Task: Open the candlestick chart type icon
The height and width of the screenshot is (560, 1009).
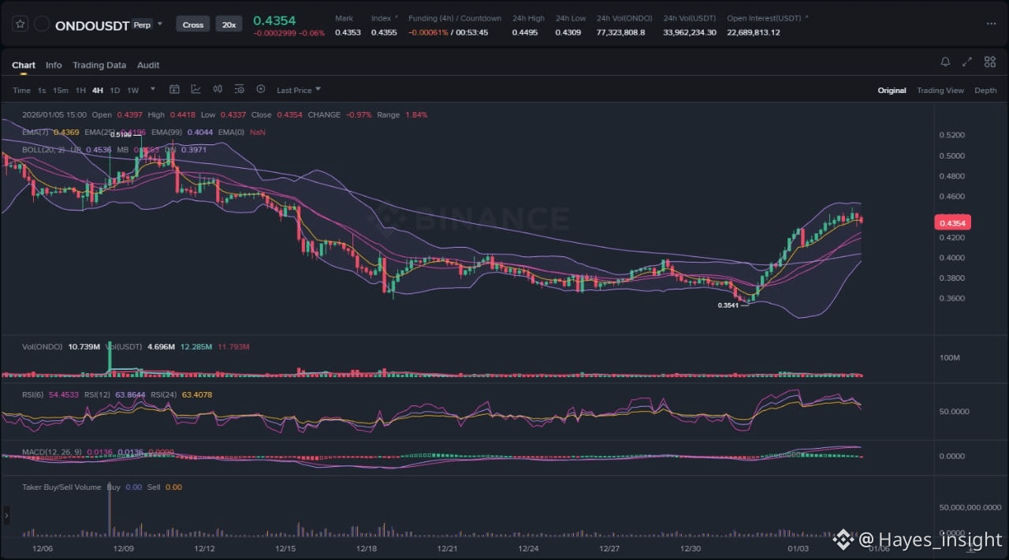Action: click(218, 89)
